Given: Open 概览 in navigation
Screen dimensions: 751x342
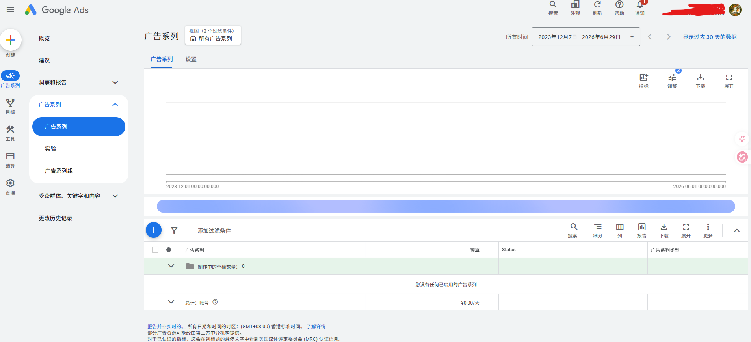Looking at the screenshot, I should tap(44, 38).
